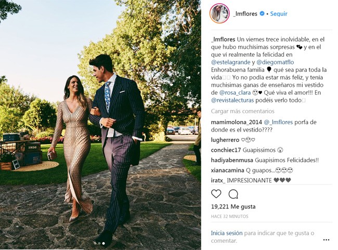Click the blue verified badge
This screenshot has width=338, height=250.
click(x=262, y=14)
